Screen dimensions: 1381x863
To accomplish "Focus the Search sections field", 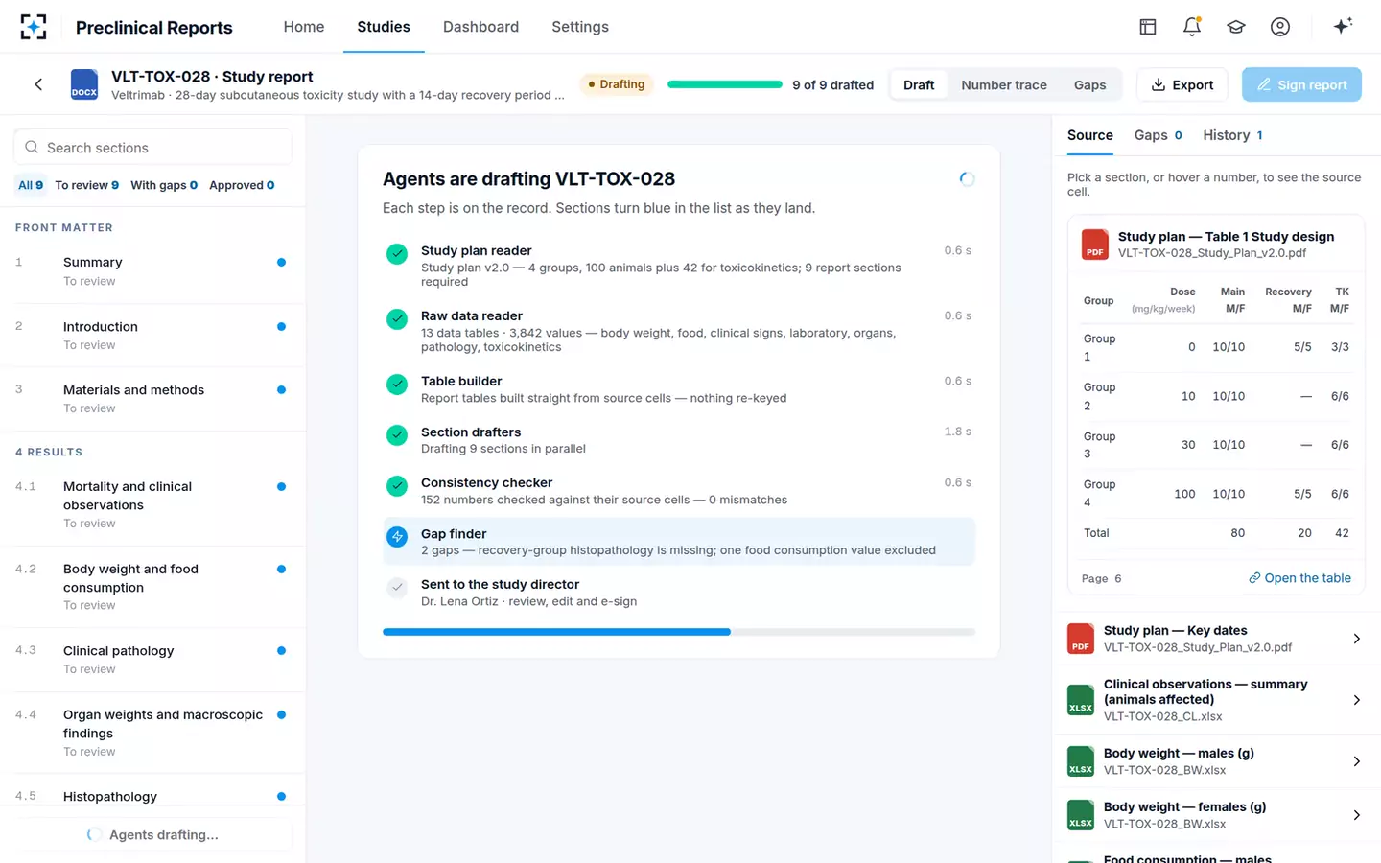I will click(x=153, y=148).
